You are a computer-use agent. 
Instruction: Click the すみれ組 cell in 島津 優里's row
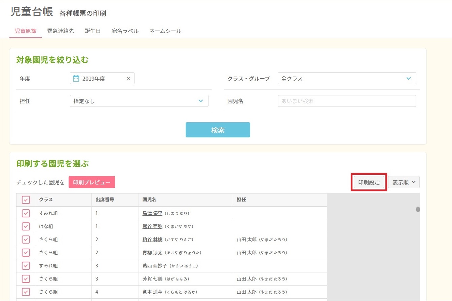63,213
